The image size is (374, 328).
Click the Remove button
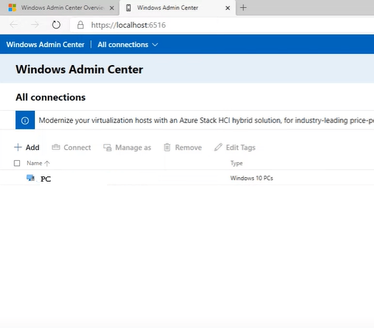[x=183, y=147]
